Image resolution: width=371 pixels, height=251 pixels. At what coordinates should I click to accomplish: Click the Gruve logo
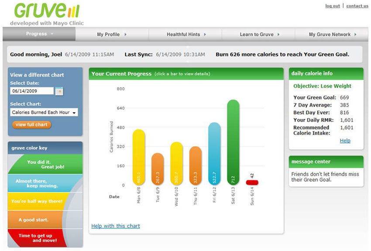tap(47, 11)
